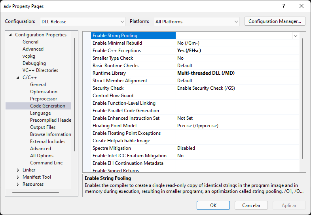The width and height of the screenshot is (311, 215).
Task: Click the Aplicar button
Action: pyautogui.click(x=289, y=205)
